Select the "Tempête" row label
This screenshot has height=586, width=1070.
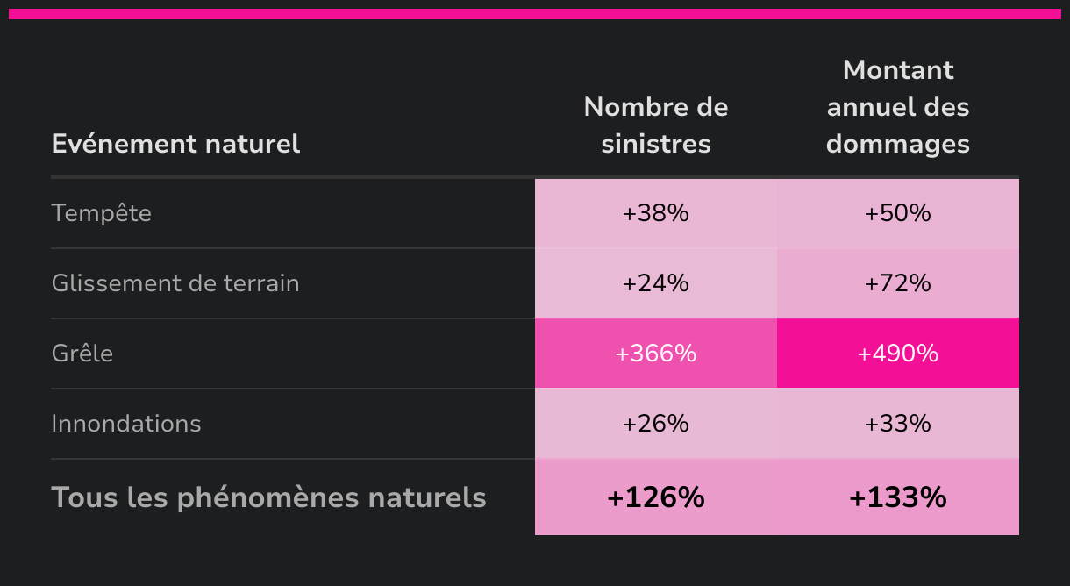click(101, 213)
